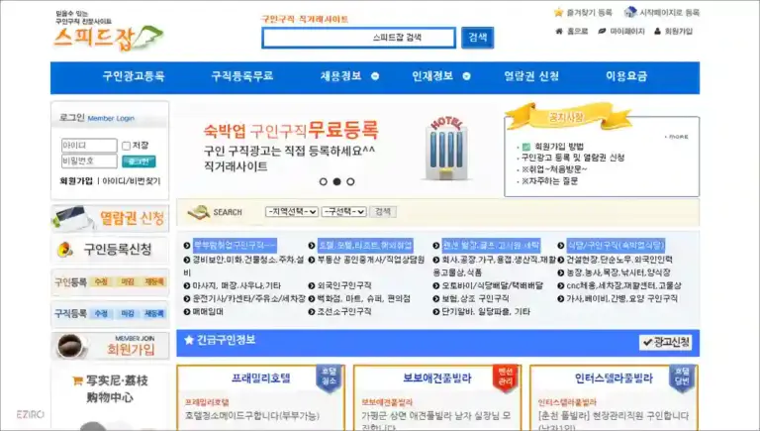Image resolution: width=760 pixels, height=431 pixels.
Task: Click the arrow bullet before 가사,베이비 category
Action: tap(561, 299)
